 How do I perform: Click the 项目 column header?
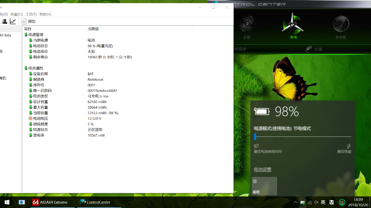[x=55, y=29]
